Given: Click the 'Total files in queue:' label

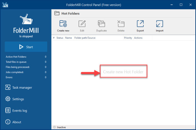Looking at the screenshot, I should click(x=16, y=62).
